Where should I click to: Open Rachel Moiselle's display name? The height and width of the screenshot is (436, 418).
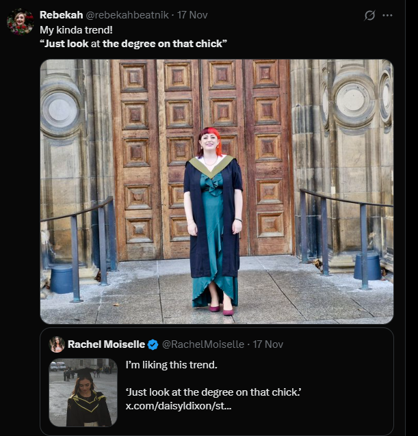(x=107, y=344)
